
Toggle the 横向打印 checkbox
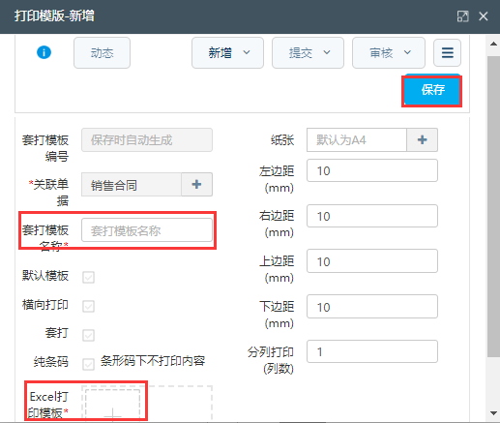tap(88, 306)
